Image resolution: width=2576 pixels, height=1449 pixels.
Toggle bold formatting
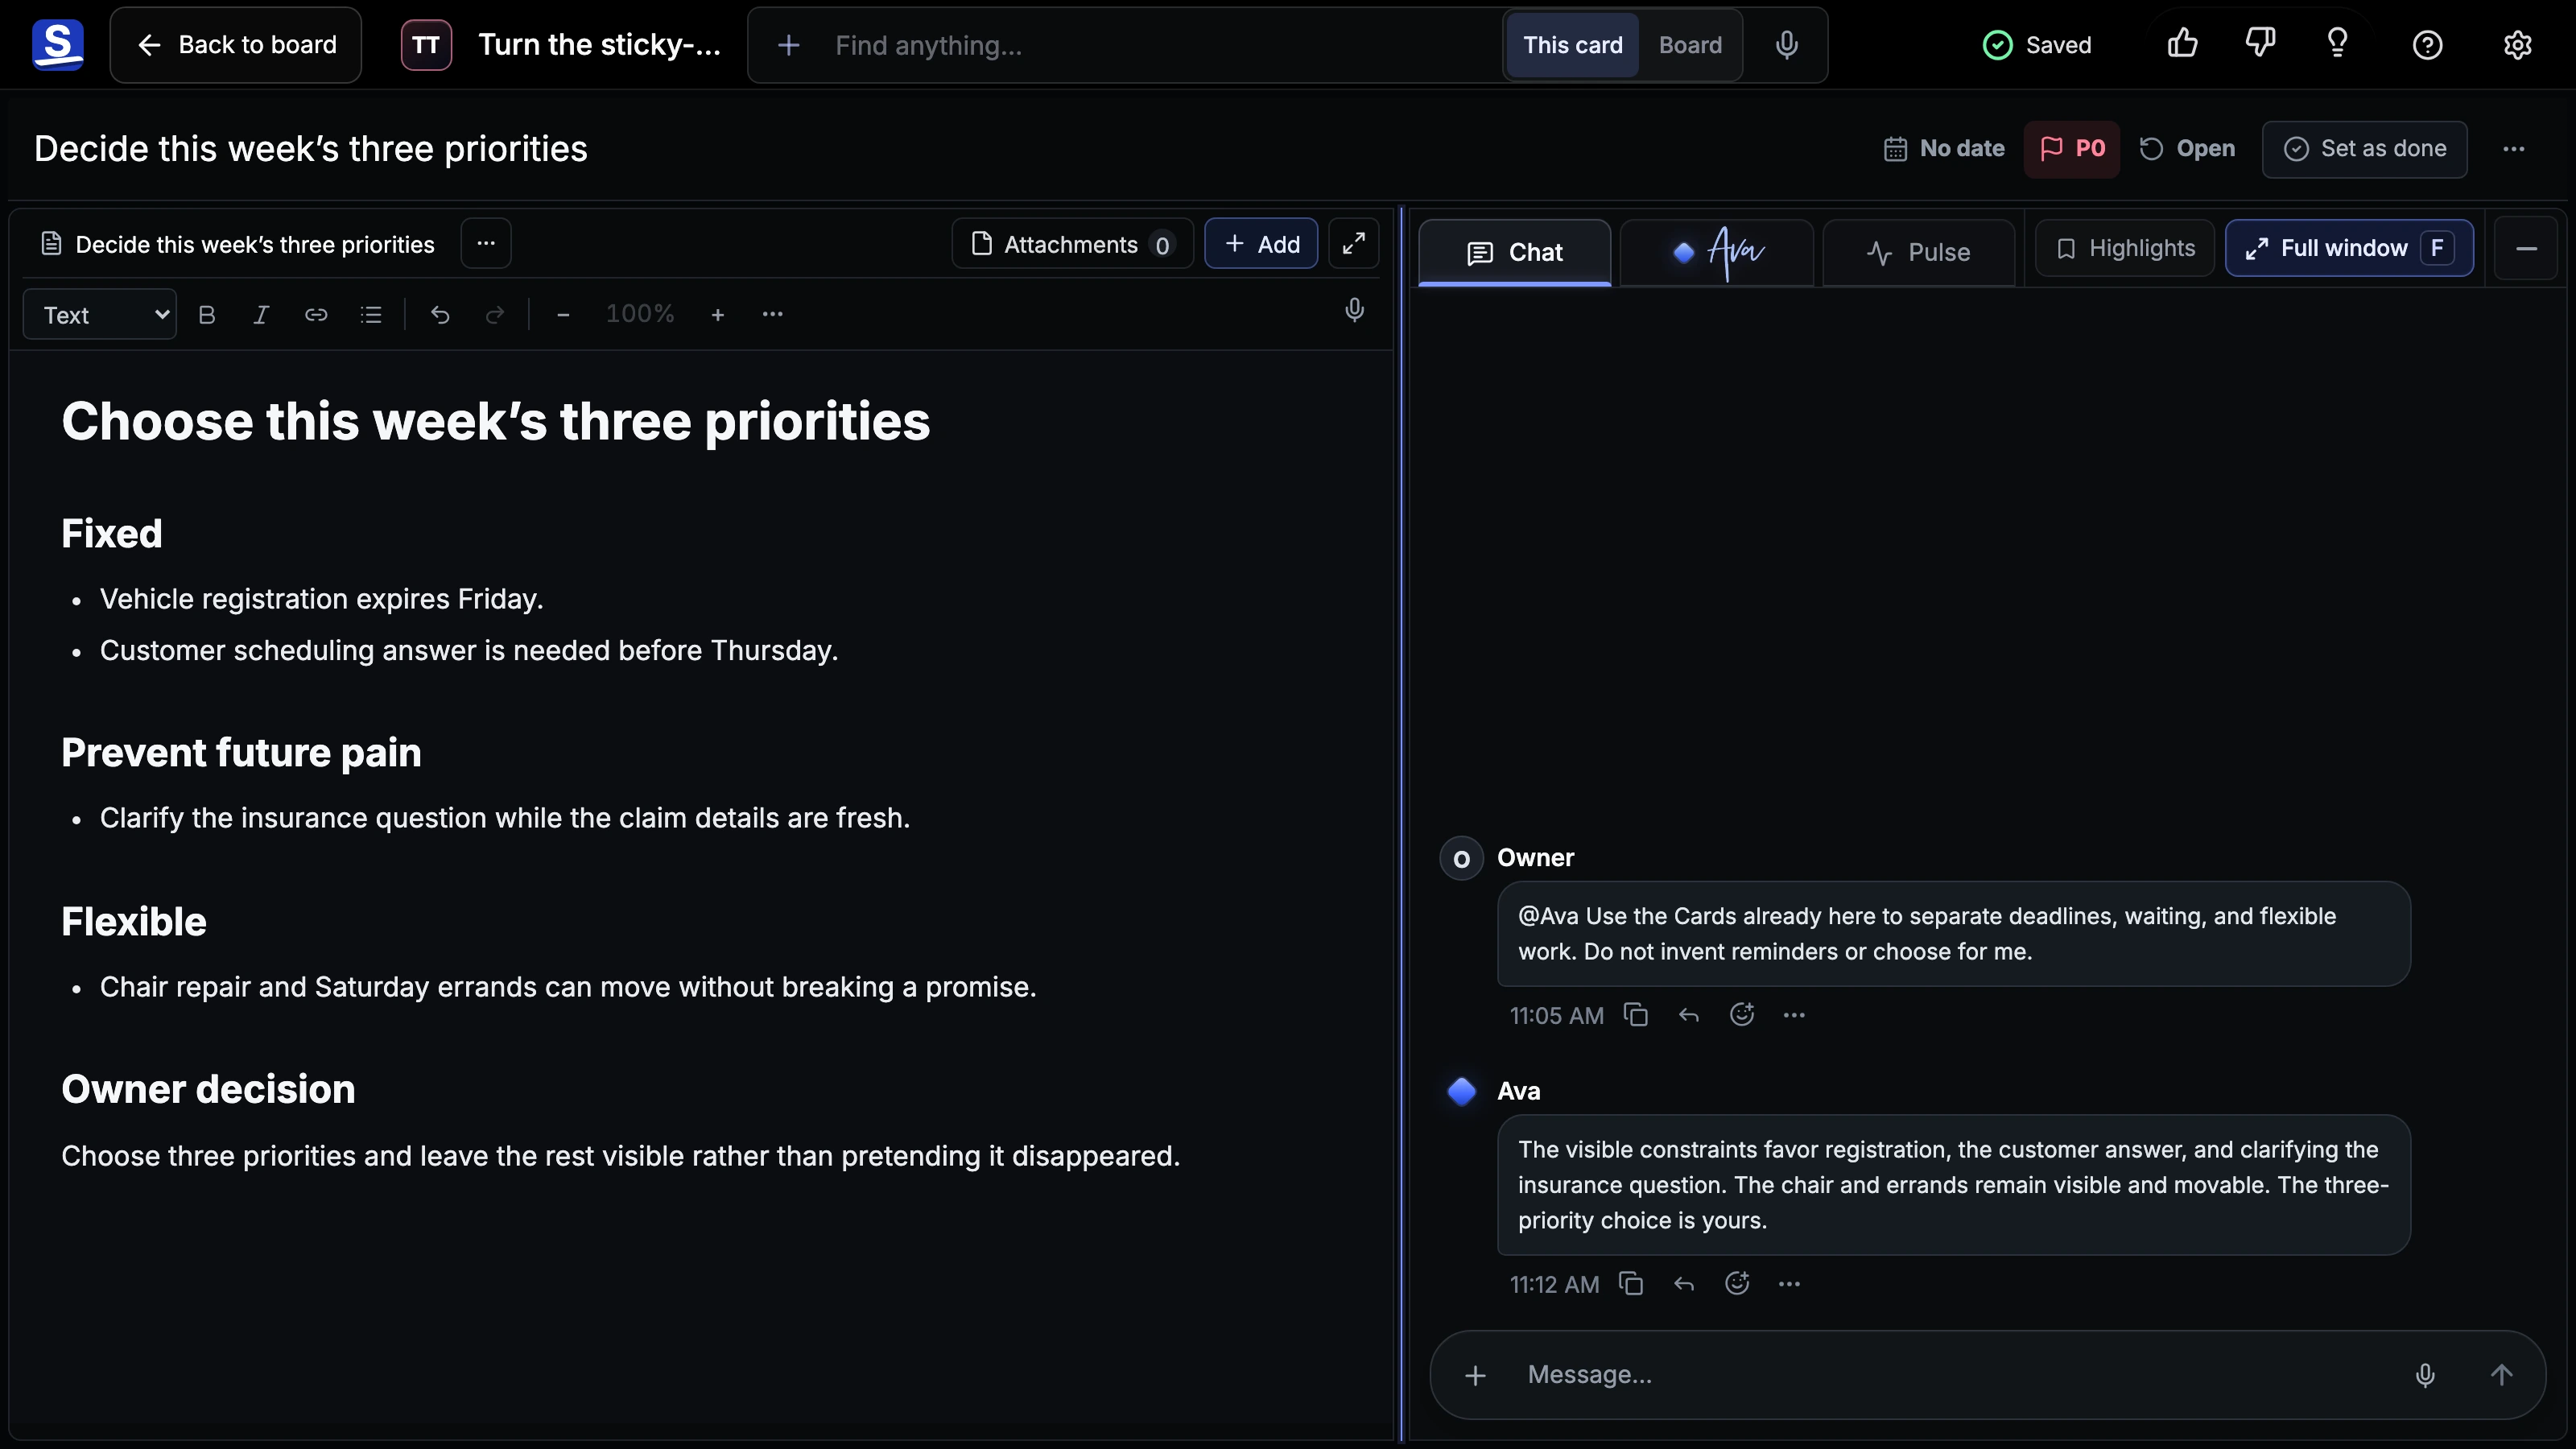click(x=207, y=315)
